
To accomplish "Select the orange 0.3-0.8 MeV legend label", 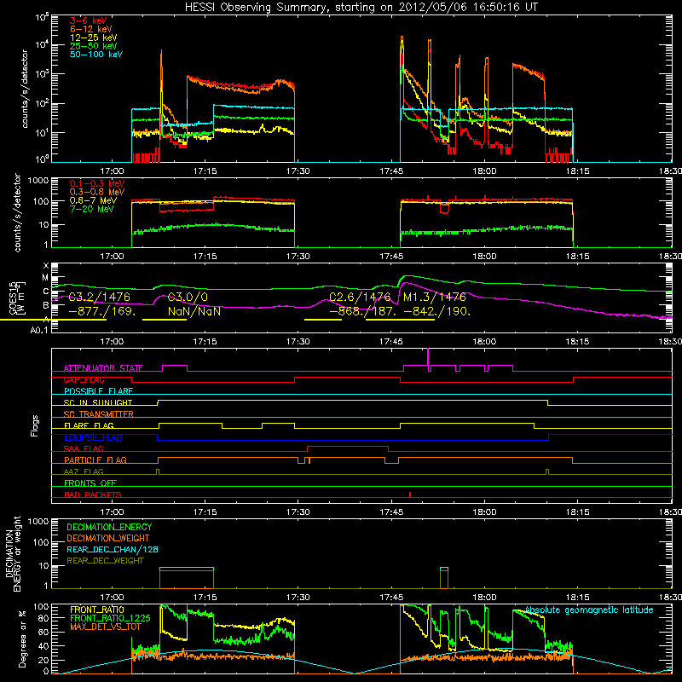I will 96,192.
